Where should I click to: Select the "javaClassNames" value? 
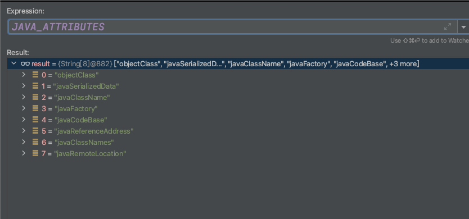tap(84, 143)
